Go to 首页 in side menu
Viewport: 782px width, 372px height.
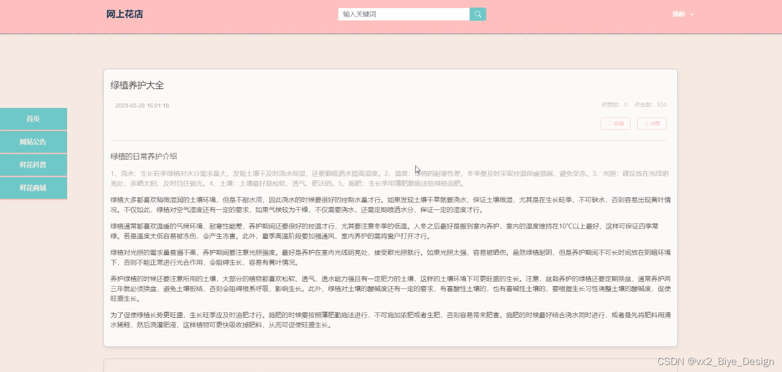(33, 119)
